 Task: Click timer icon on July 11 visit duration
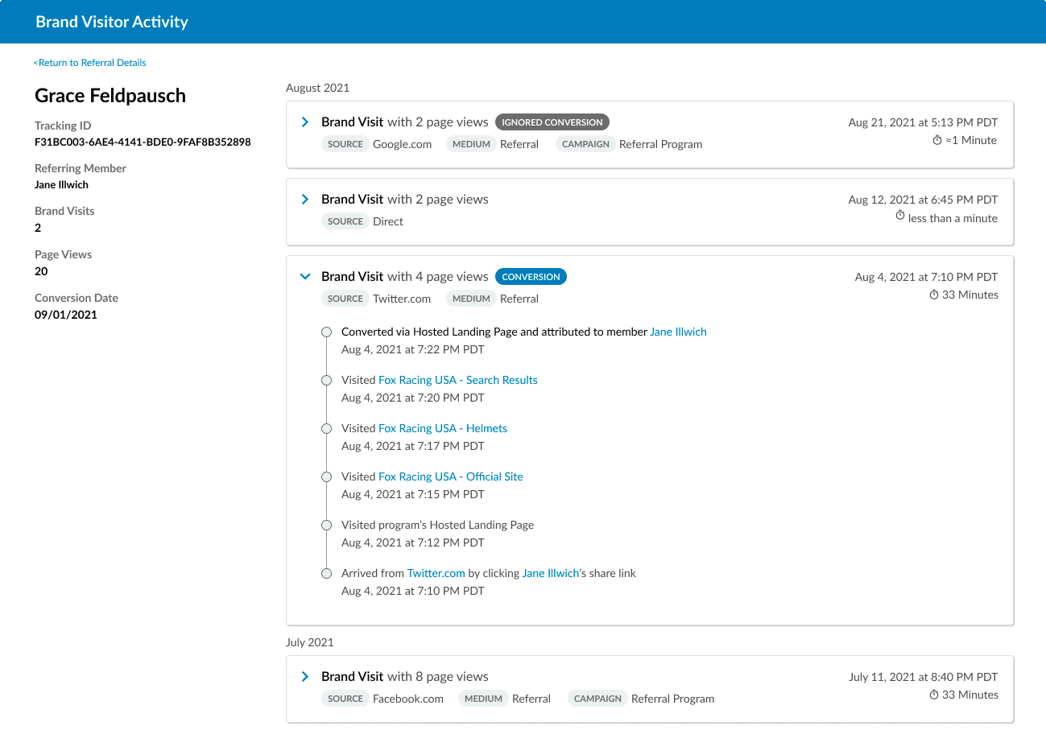point(934,695)
